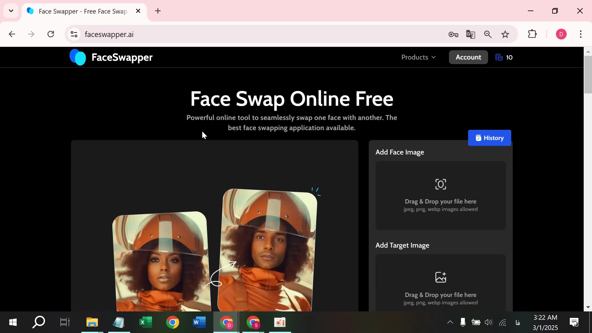
Task: Click the scrollbar up arrow
Action: (x=588, y=51)
